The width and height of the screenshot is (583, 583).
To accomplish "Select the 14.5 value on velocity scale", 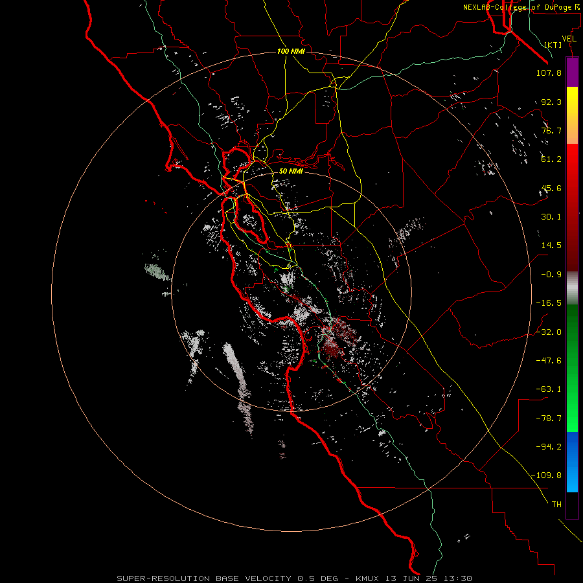I will coord(551,246).
